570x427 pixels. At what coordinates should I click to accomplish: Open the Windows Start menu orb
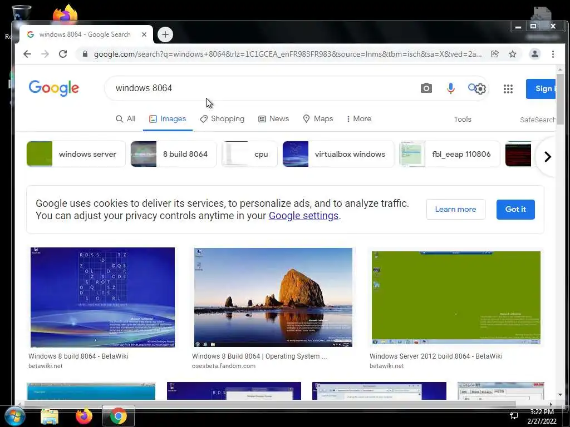point(14,416)
